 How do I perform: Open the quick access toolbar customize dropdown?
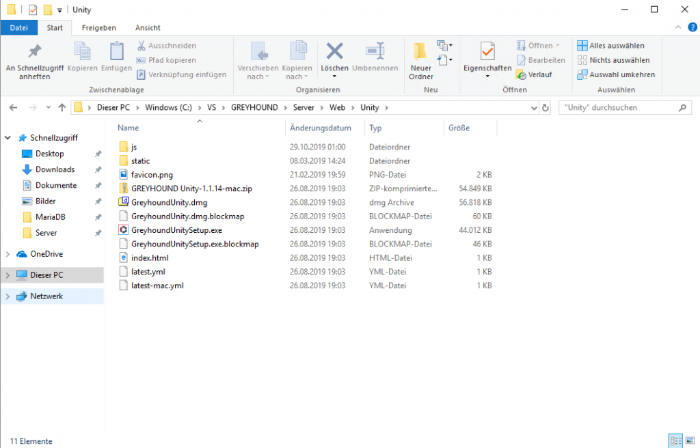[x=59, y=10]
